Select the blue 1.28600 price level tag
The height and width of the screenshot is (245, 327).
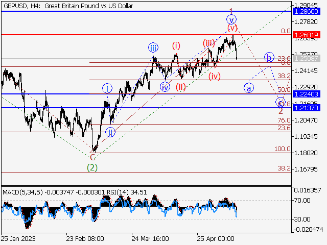coord(306,11)
